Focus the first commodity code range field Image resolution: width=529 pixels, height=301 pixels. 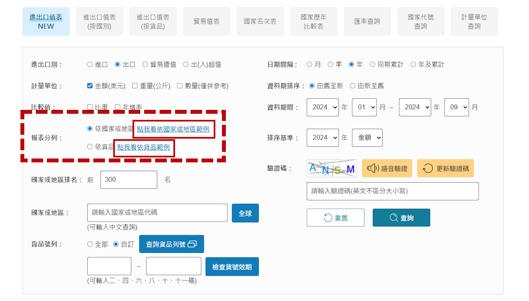coord(109,266)
